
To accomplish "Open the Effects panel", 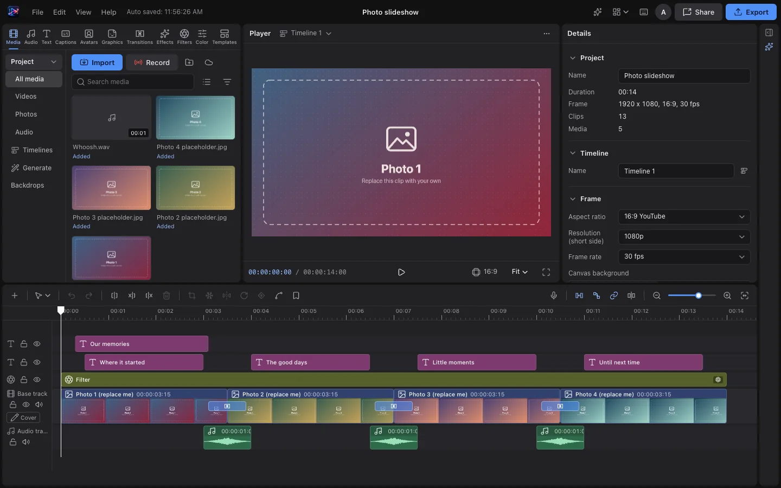I will tap(165, 37).
